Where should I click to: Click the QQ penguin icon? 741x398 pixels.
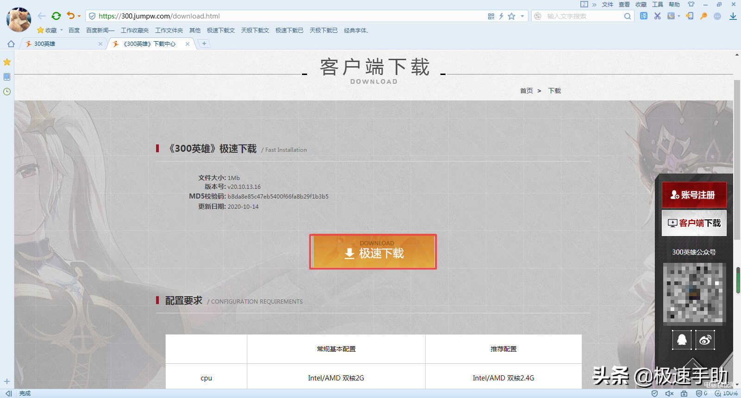(682, 340)
